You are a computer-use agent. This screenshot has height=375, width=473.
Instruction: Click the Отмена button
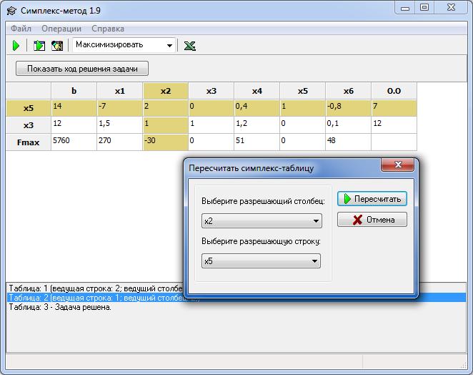tap(372, 220)
